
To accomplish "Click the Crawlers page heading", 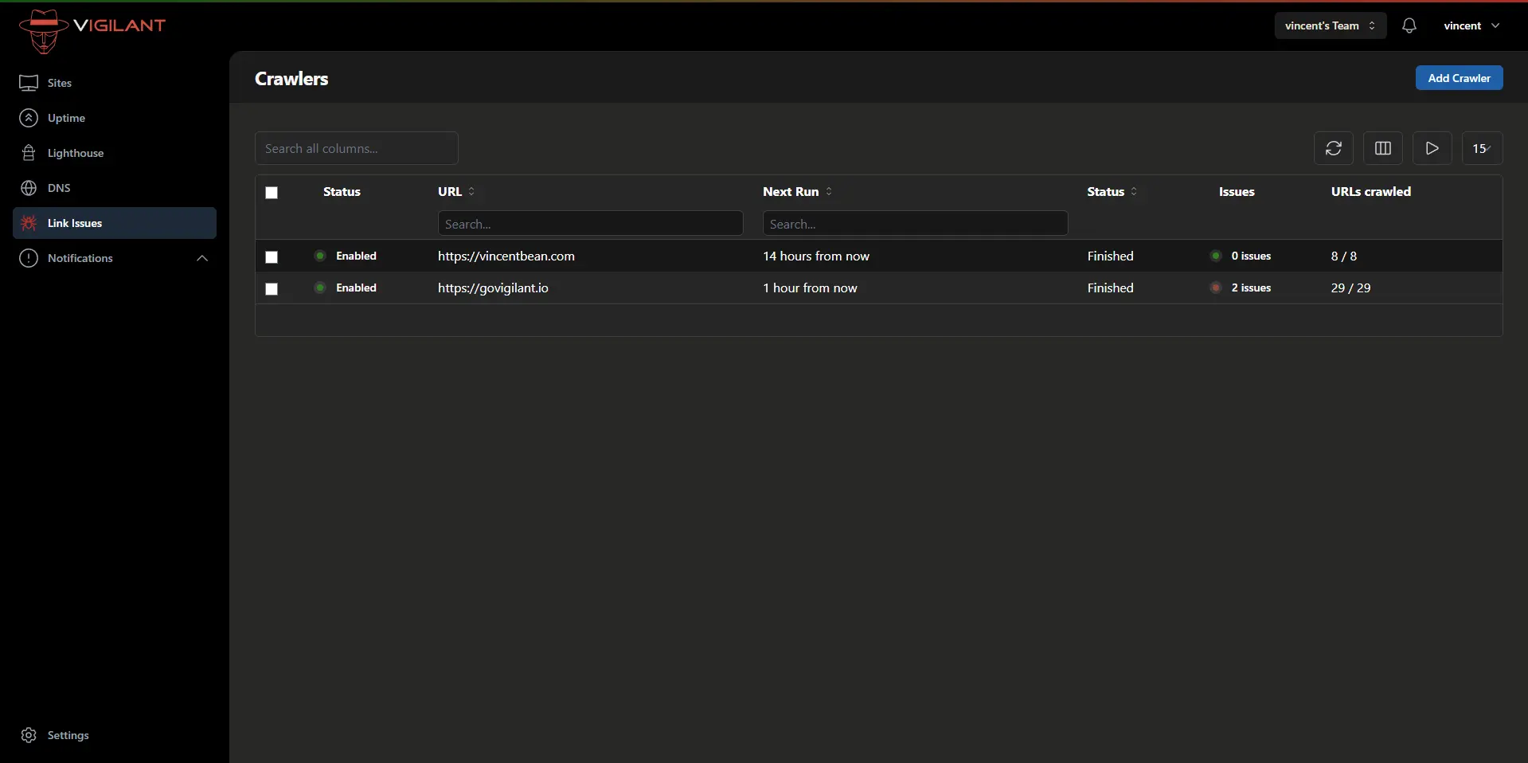I will [x=291, y=78].
